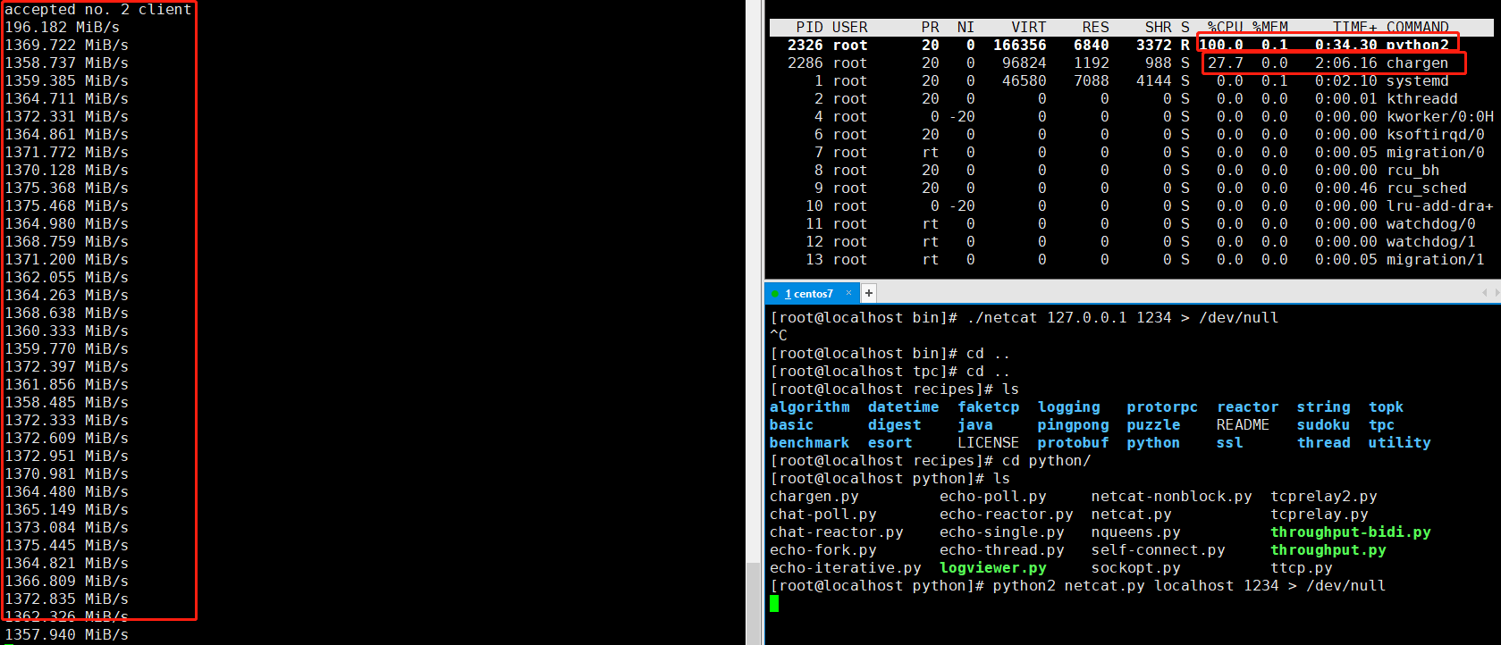1501x645 pixels.
Task: Click the python directory in the listing
Action: (x=1152, y=442)
